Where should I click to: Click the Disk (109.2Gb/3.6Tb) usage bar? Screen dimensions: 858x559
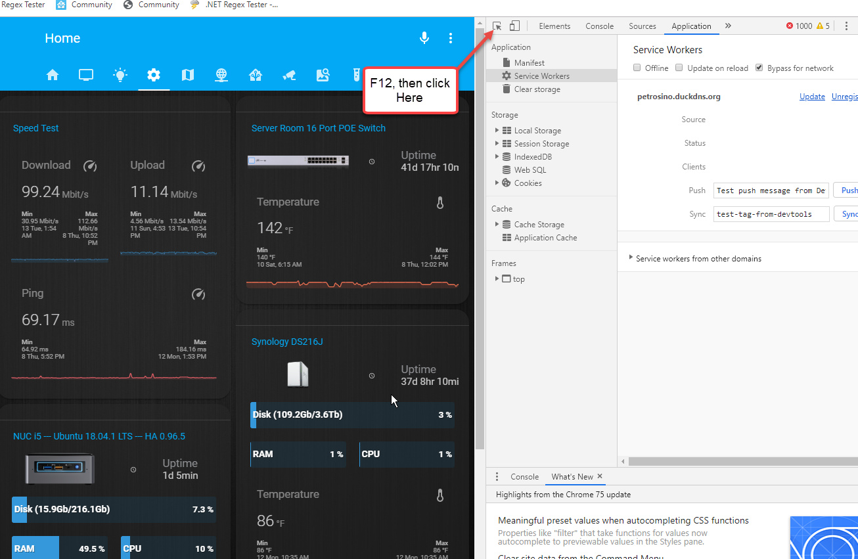(352, 415)
